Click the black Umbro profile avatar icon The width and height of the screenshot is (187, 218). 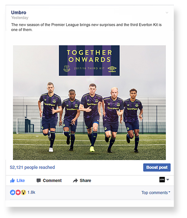pos(162,179)
